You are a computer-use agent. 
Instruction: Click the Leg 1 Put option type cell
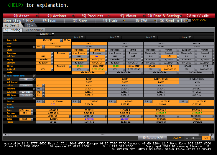tap(97, 56)
